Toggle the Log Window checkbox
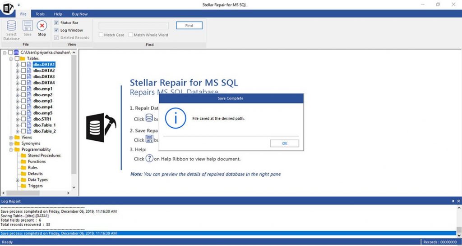 coord(56,30)
